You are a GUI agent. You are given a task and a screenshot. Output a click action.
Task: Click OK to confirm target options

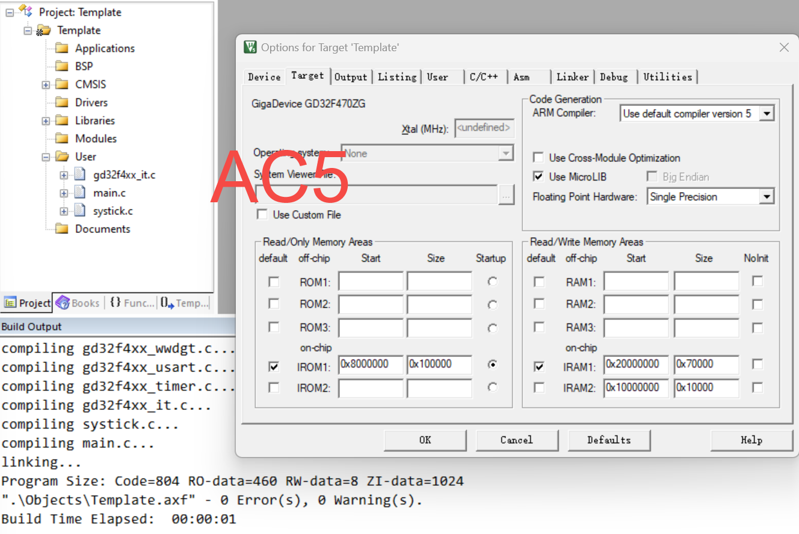pyautogui.click(x=425, y=440)
